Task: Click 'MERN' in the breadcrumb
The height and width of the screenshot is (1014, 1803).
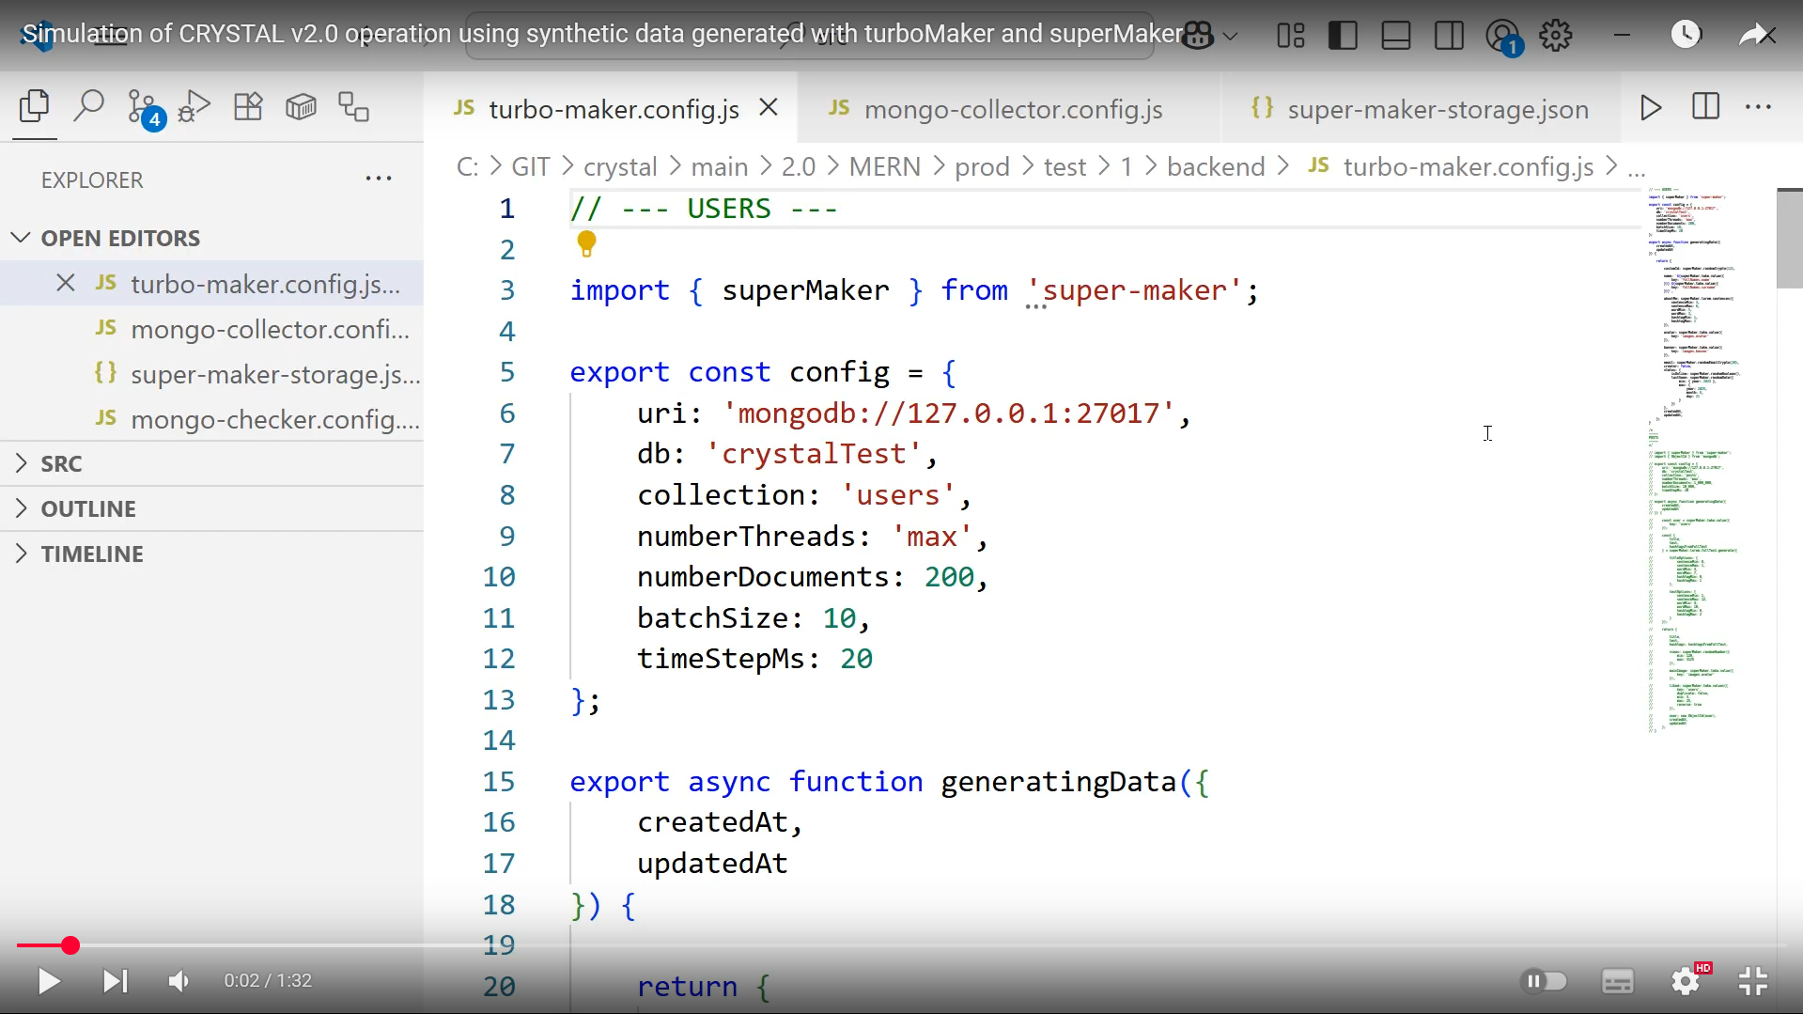Action: tap(884, 166)
